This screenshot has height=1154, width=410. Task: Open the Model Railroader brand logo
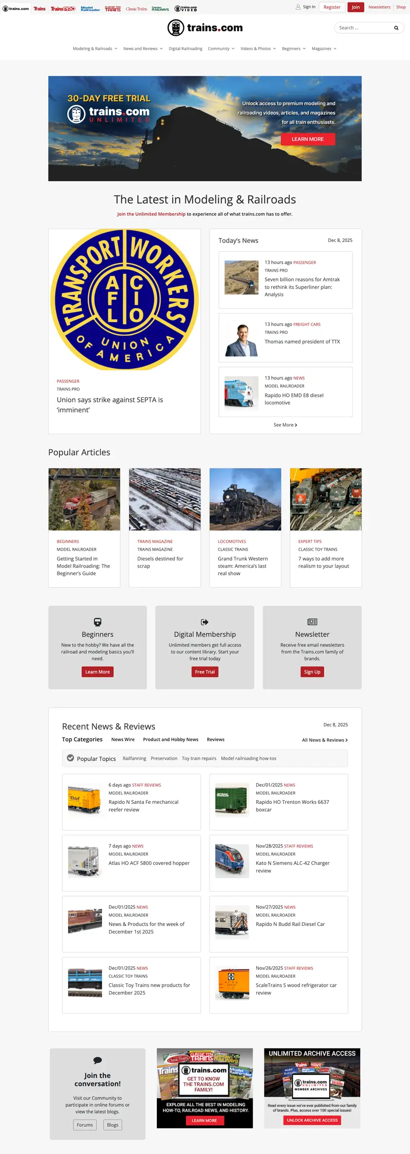90,9
